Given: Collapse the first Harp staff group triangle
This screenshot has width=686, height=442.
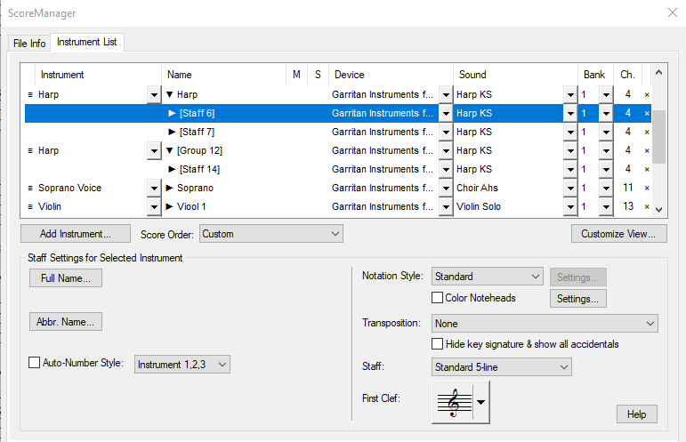Looking at the screenshot, I should pyautogui.click(x=170, y=94).
